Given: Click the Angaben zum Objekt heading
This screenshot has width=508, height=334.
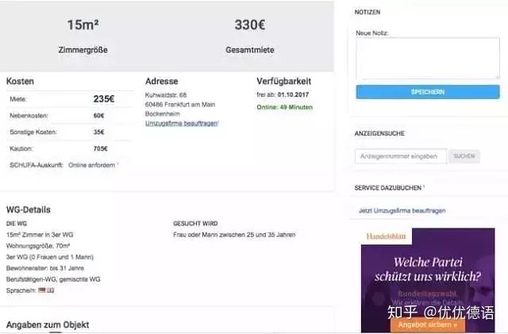Looking at the screenshot, I should pos(48,324).
